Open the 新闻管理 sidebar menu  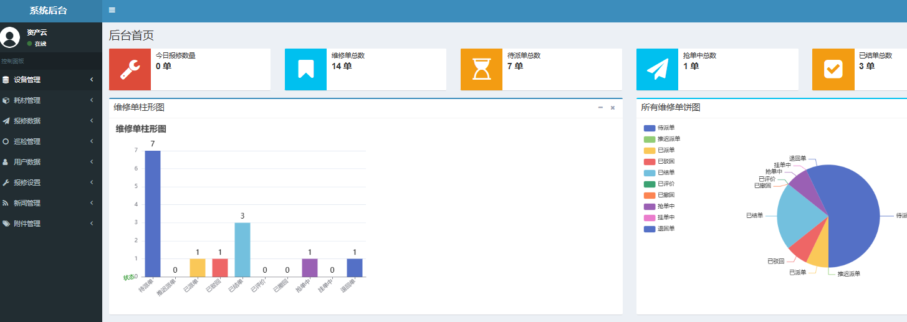(x=51, y=203)
